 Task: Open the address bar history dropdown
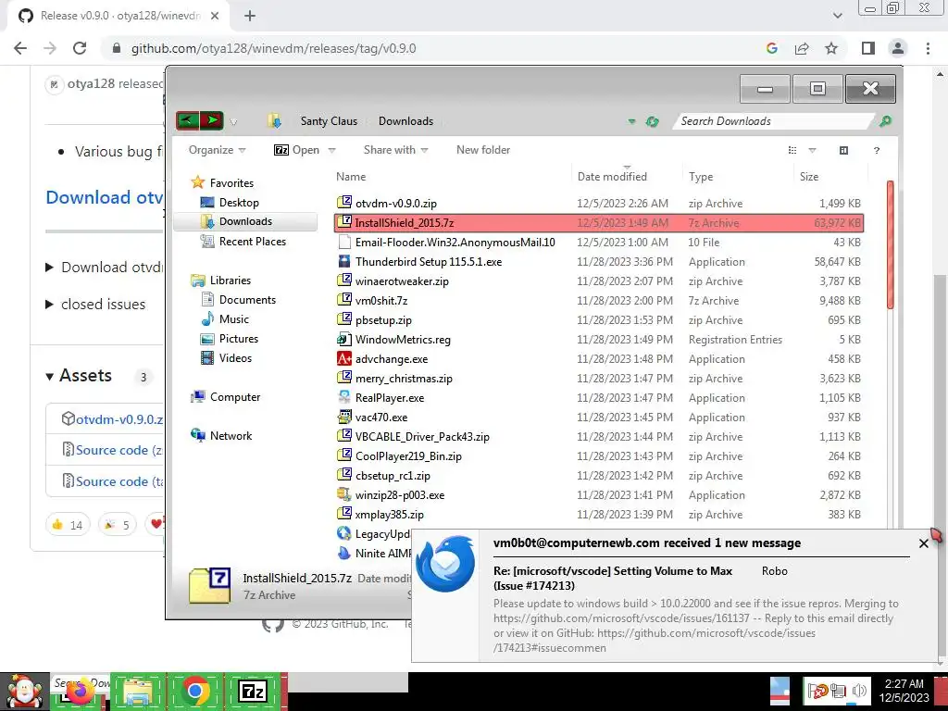click(631, 121)
